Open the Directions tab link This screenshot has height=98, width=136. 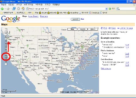coord(44,16)
